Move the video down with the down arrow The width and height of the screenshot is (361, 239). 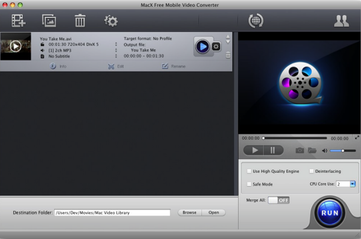click(x=228, y=42)
